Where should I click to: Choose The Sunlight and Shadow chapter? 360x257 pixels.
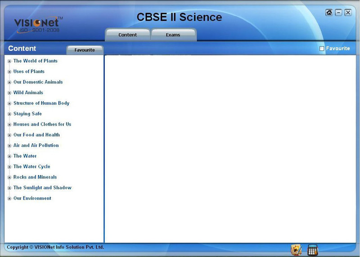point(42,188)
